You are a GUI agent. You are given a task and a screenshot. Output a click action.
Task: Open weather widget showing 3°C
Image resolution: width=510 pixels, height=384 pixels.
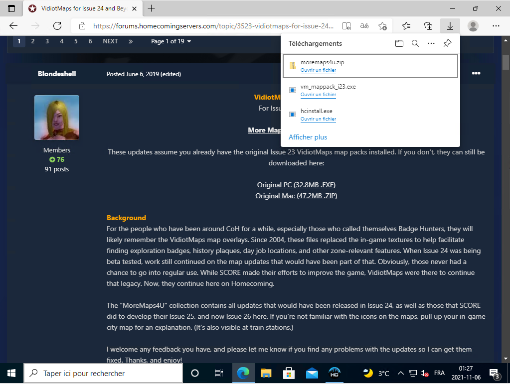coord(376,373)
